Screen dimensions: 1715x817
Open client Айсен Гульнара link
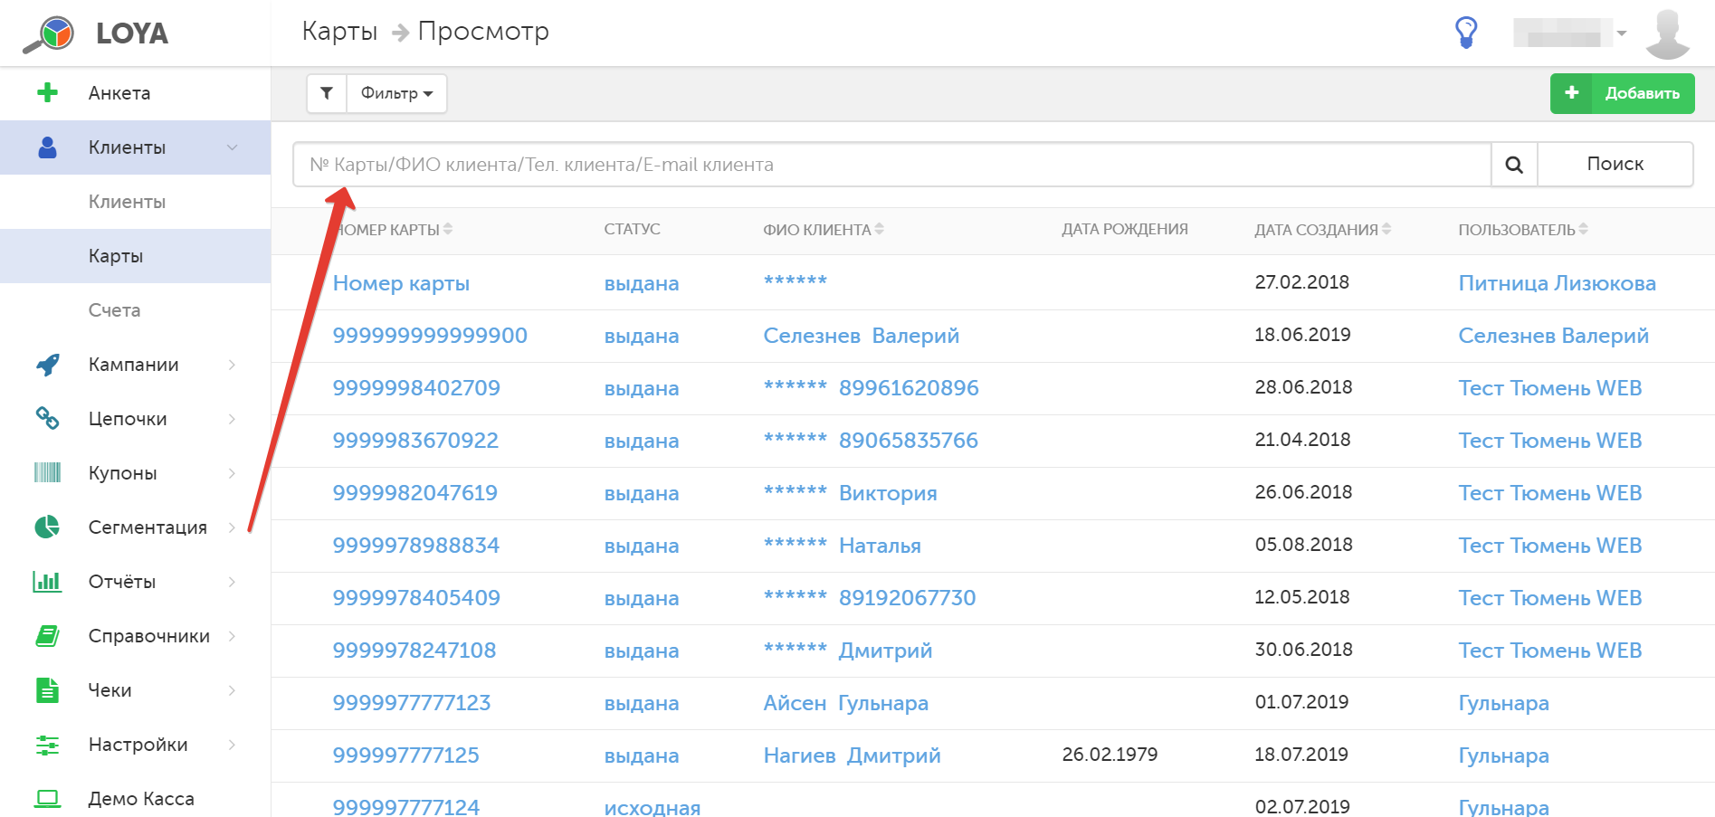pos(845,703)
